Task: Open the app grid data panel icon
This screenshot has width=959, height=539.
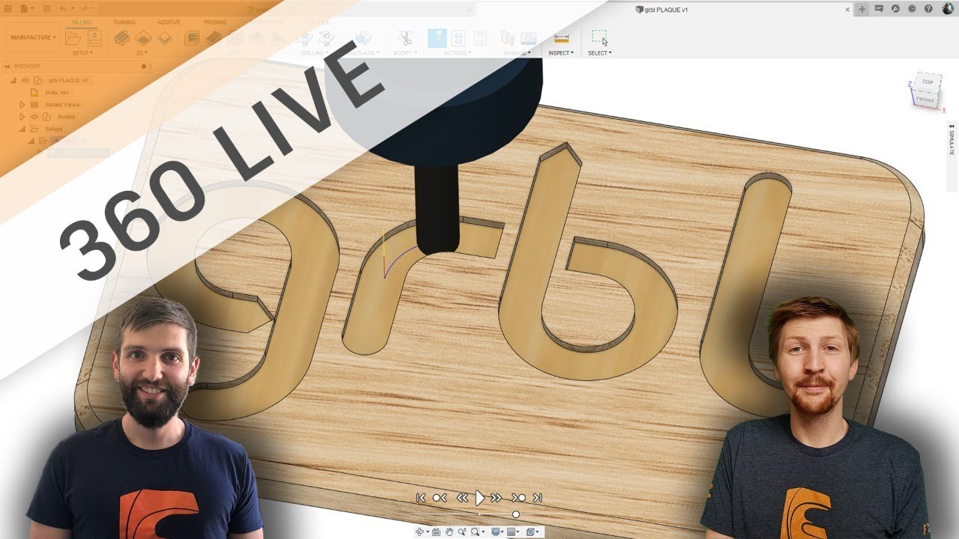Action: click(x=8, y=9)
